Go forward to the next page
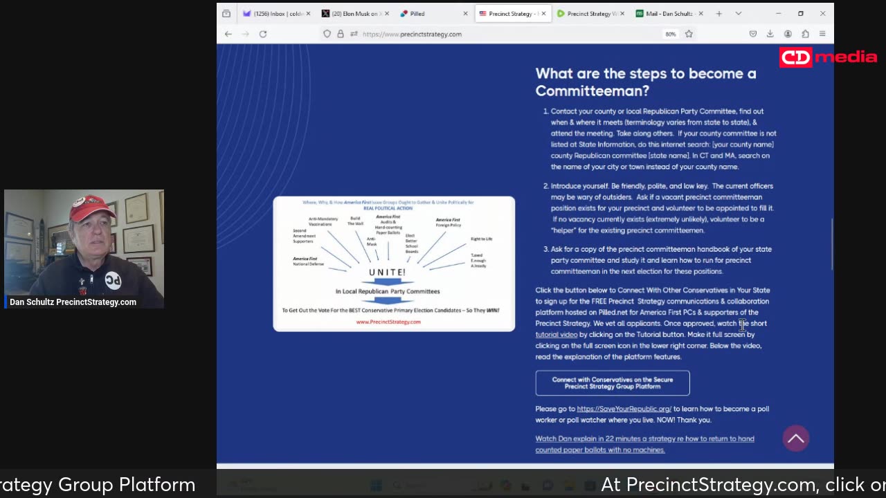 (x=245, y=34)
